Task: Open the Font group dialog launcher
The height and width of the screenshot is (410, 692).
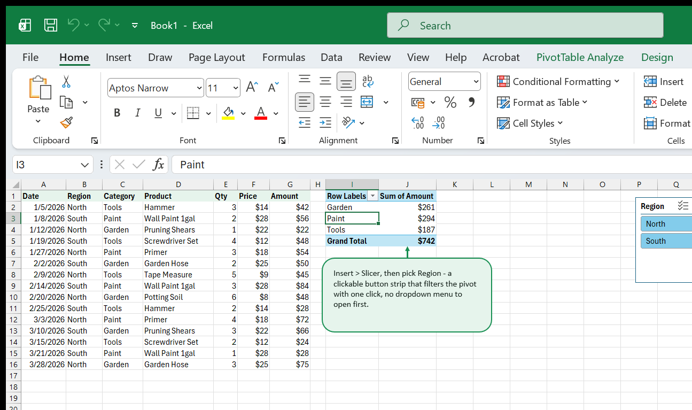Action: pos(282,141)
